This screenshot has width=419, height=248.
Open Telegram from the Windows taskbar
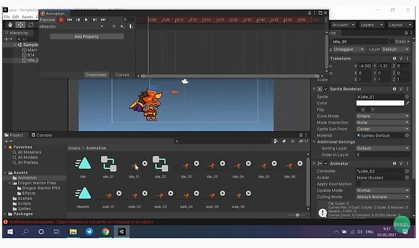point(89,232)
